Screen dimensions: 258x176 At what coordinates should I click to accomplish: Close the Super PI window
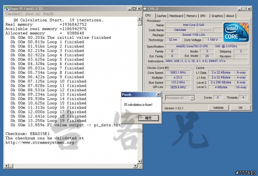pos(139,9)
